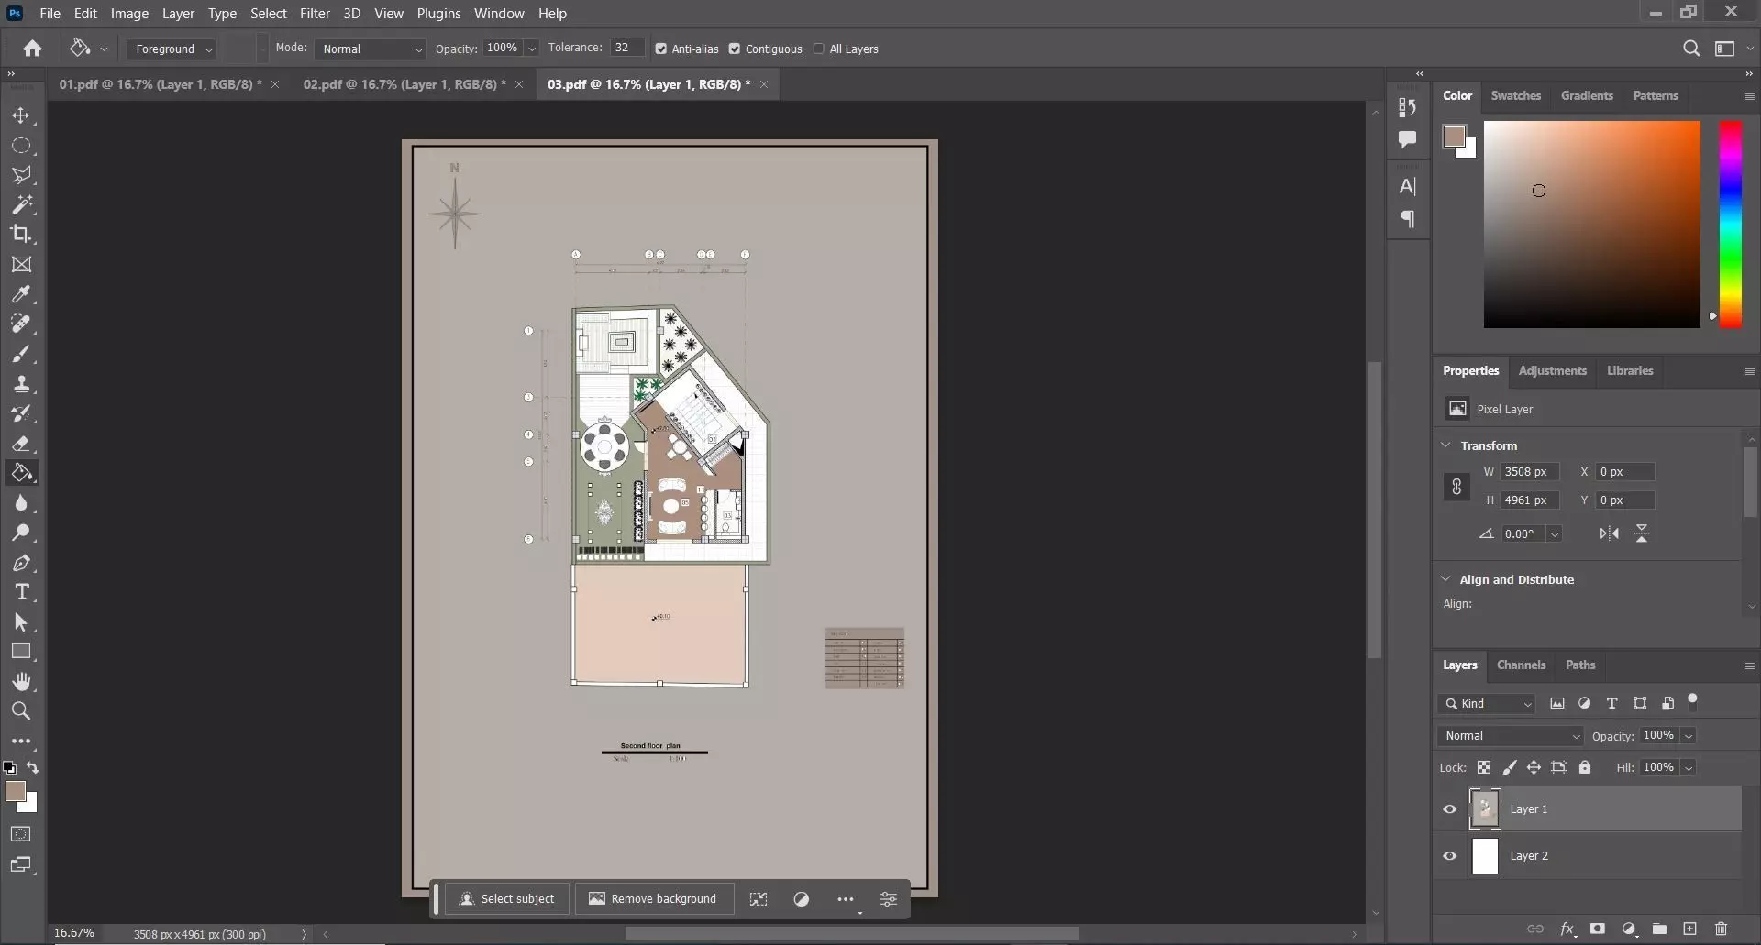Viewport: 1761px width, 945px height.
Task: Toggle the Contiguous checkbox
Action: point(735,49)
